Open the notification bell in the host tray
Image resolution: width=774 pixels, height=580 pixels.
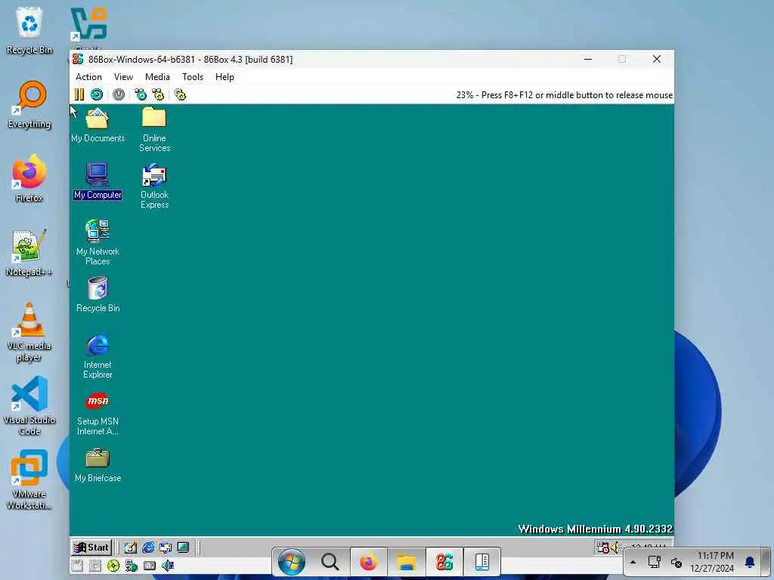[x=750, y=562]
